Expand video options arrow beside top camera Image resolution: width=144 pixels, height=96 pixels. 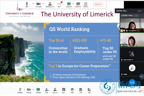click(43, 4)
